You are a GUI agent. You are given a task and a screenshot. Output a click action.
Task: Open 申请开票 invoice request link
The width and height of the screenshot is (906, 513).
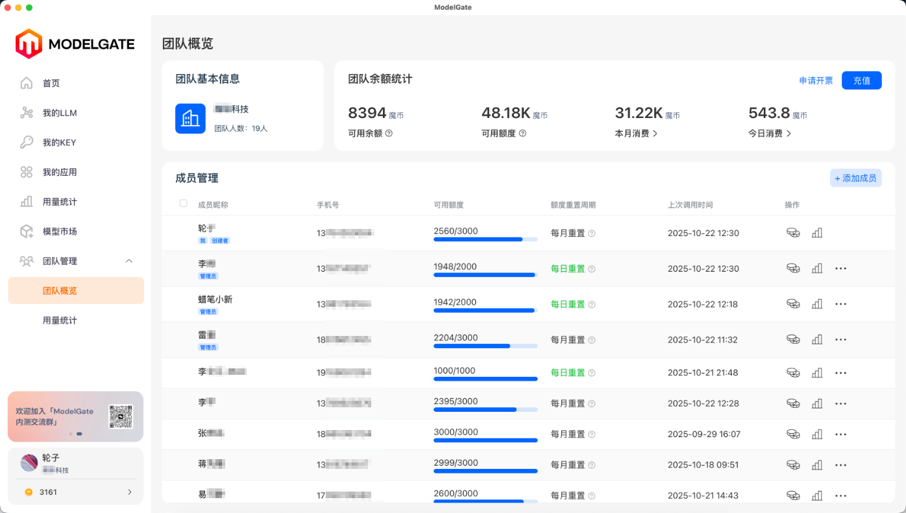point(816,80)
